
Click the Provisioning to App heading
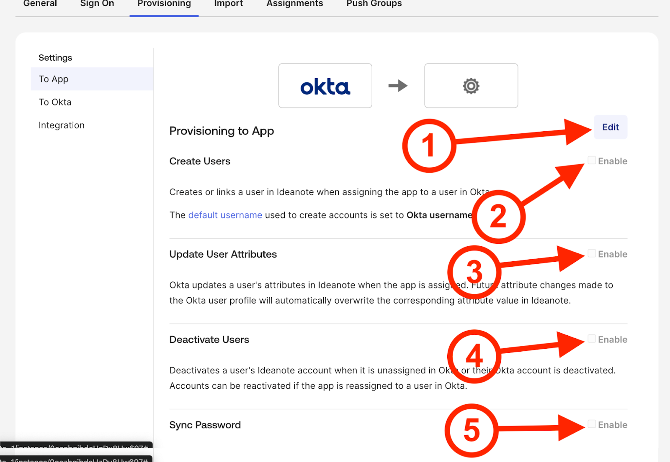click(222, 131)
